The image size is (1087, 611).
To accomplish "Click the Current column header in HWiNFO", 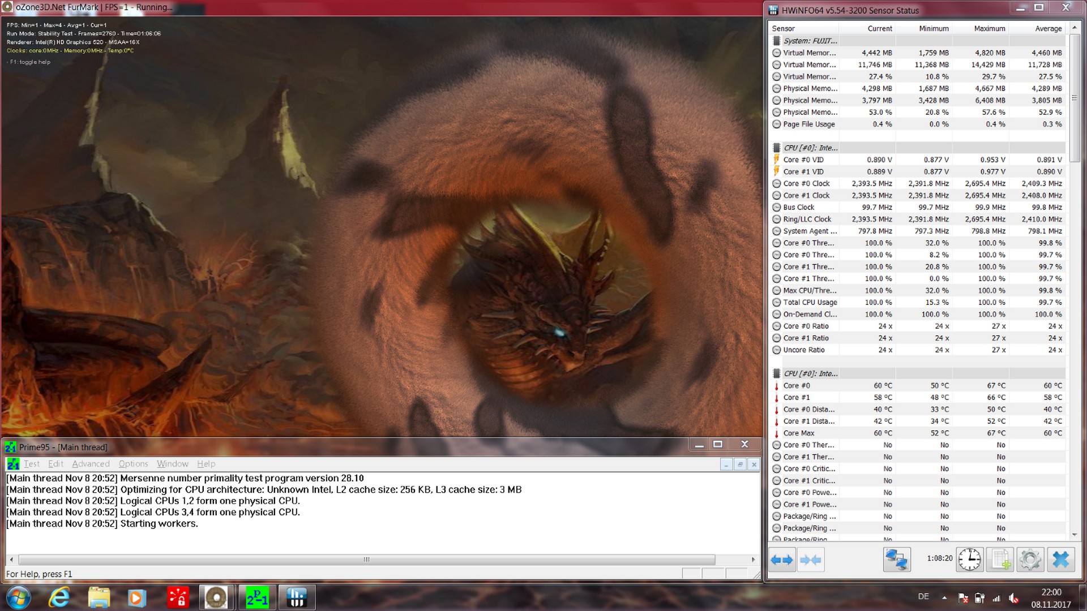I will (867, 28).
